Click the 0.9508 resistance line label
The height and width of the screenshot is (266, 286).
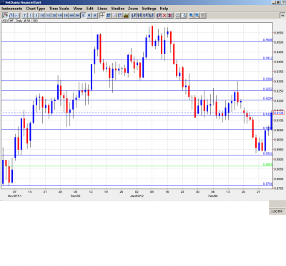[x=267, y=39]
